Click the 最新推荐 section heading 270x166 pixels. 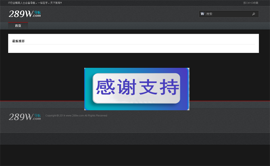tap(18, 41)
